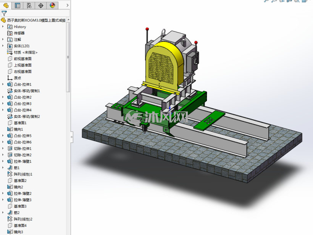Collapse the feature tree panel with its side handle
Screen dimensions: 313x235
[x=72, y=137]
